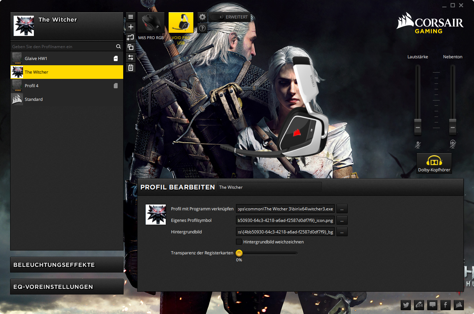Click the Transparenz der Registerkarten slider handle

[x=239, y=253]
